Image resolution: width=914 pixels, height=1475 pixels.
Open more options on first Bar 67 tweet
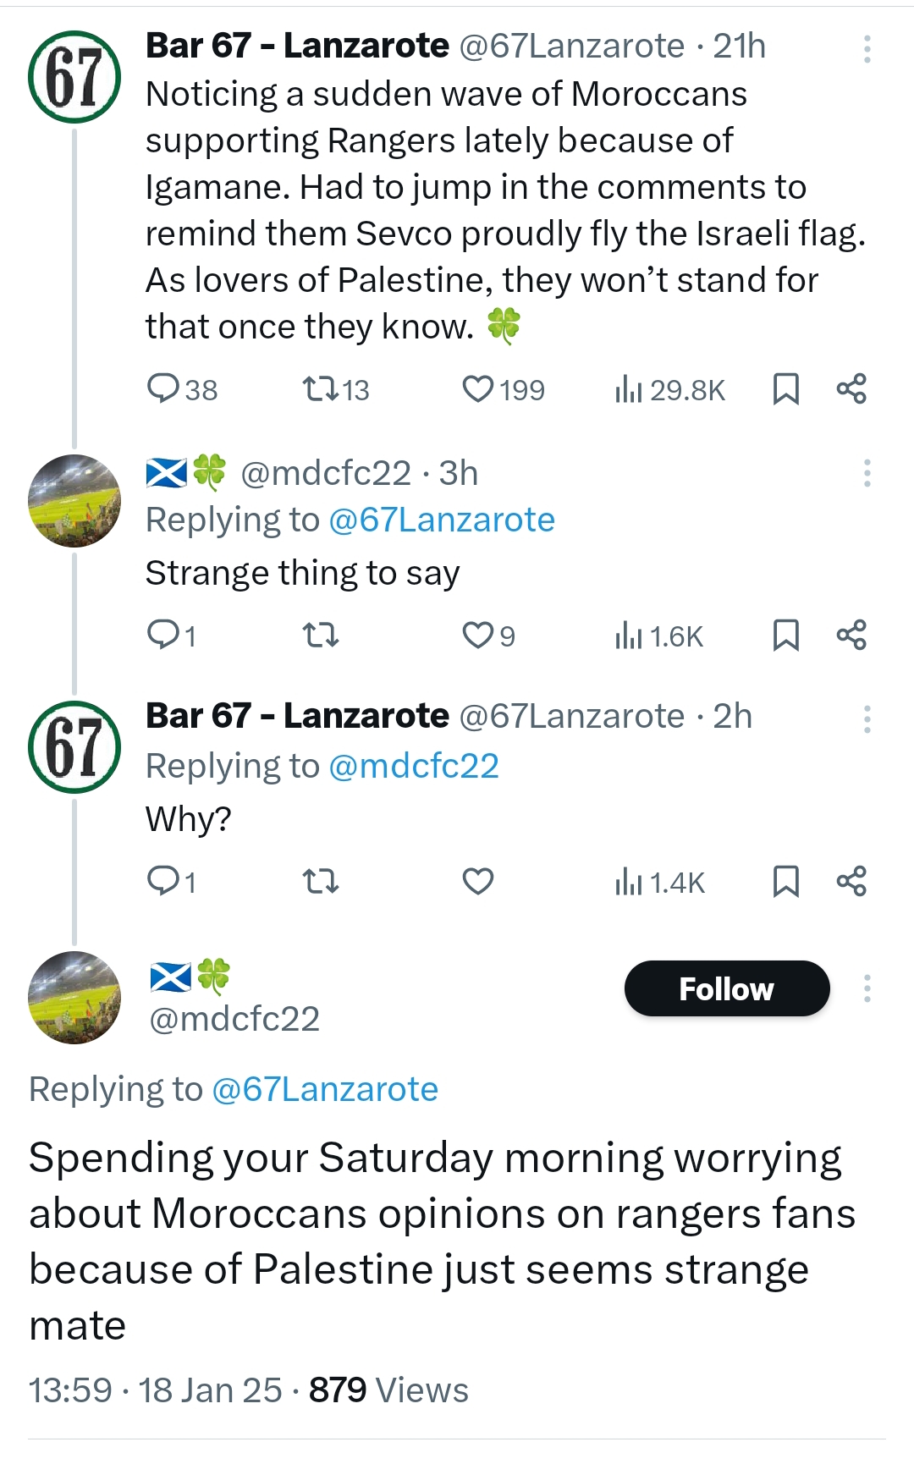click(867, 49)
